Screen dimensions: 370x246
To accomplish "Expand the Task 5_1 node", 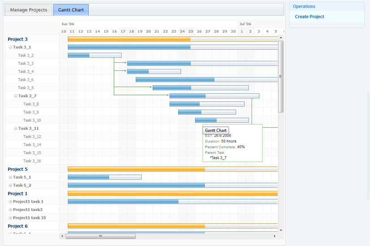I will pyautogui.click(x=10, y=177).
